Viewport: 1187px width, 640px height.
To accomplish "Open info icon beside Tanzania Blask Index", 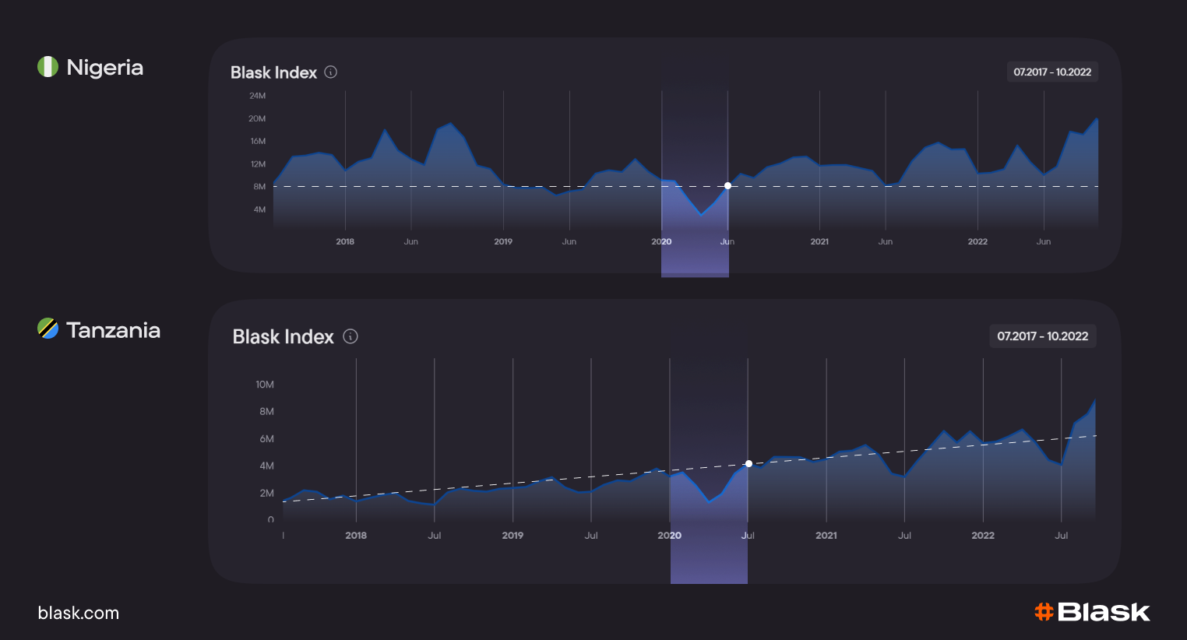I will (350, 336).
